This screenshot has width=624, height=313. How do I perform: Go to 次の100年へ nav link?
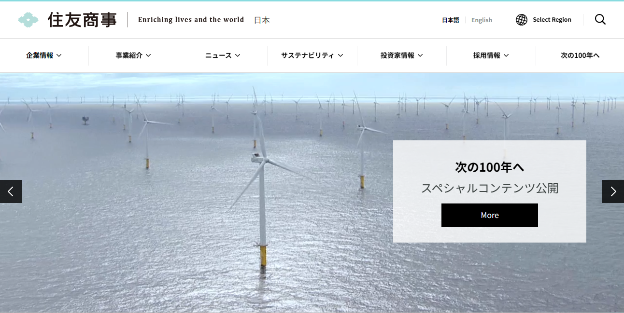pyautogui.click(x=580, y=55)
